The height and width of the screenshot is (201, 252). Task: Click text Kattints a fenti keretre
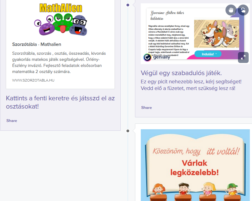(60, 102)
